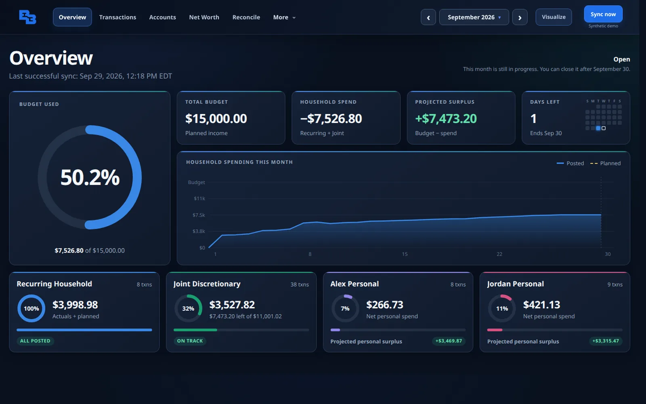Click Jordan Personal progress bar
646x404 pixels.
point(555,330)
